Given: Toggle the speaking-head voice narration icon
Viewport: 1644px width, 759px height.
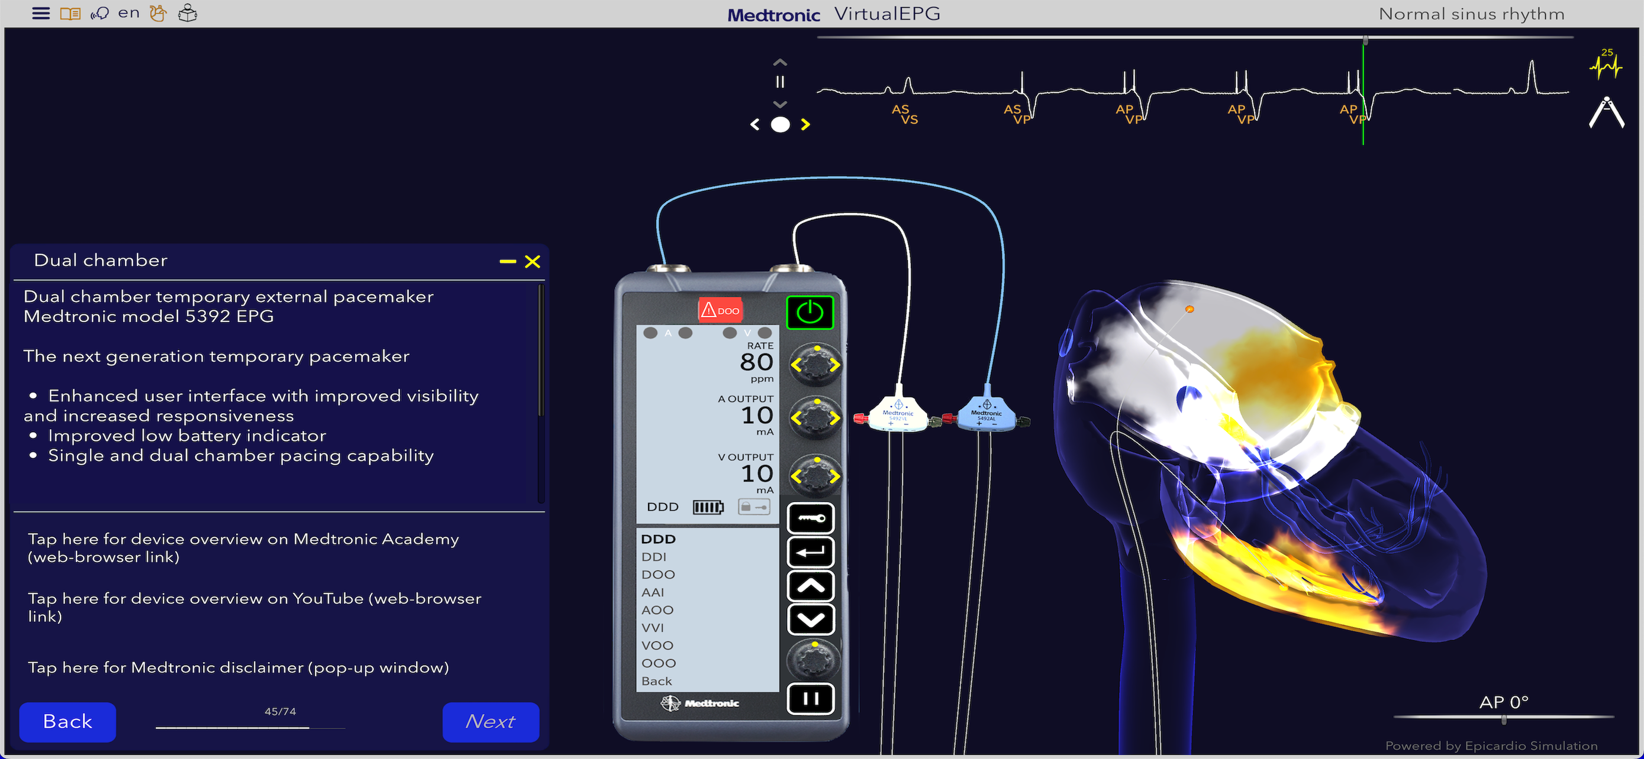Looking at the screenshot, I should pos(99,14).
